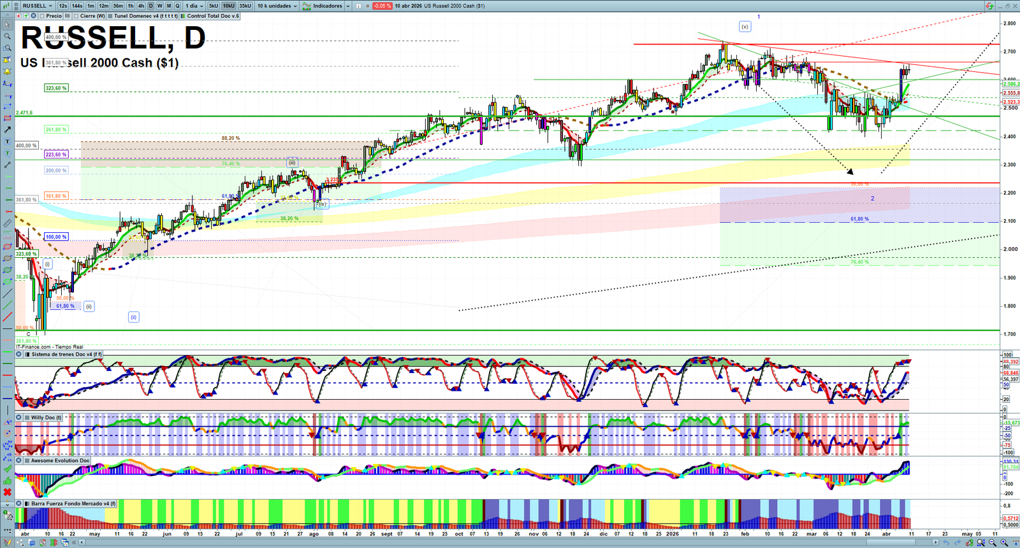Close the Willy Doc indicator panel

point(19,418)
